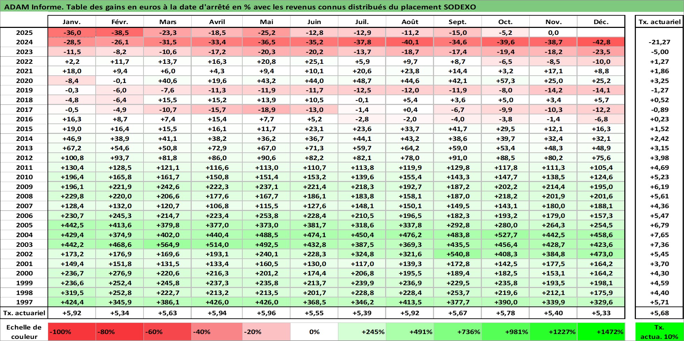
Task: Click the +527,7 cell for Oct. 2004
Action: click(x=506, y=235)
